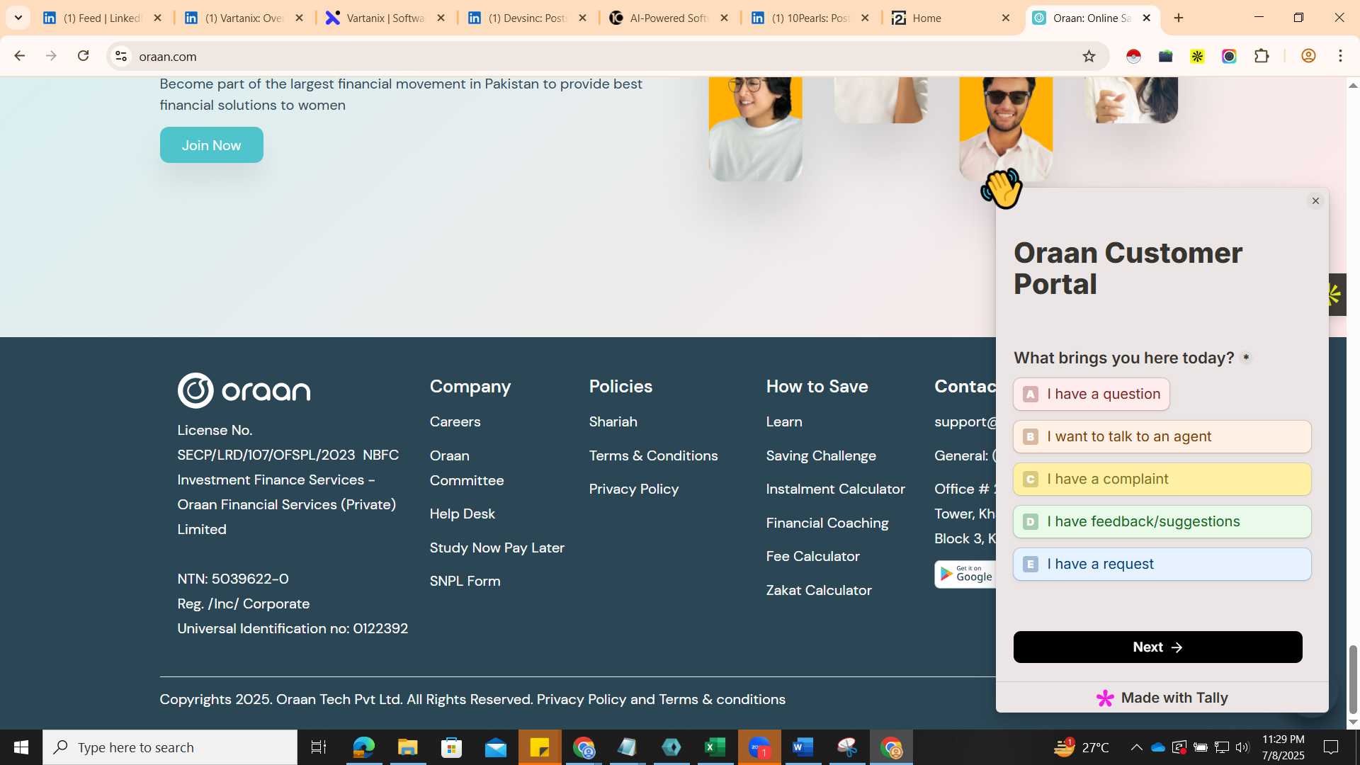Screen dimensions: 1360x765
Task: Select option D: I have feedback/suggestions
Action: [x=1162, y=521]
